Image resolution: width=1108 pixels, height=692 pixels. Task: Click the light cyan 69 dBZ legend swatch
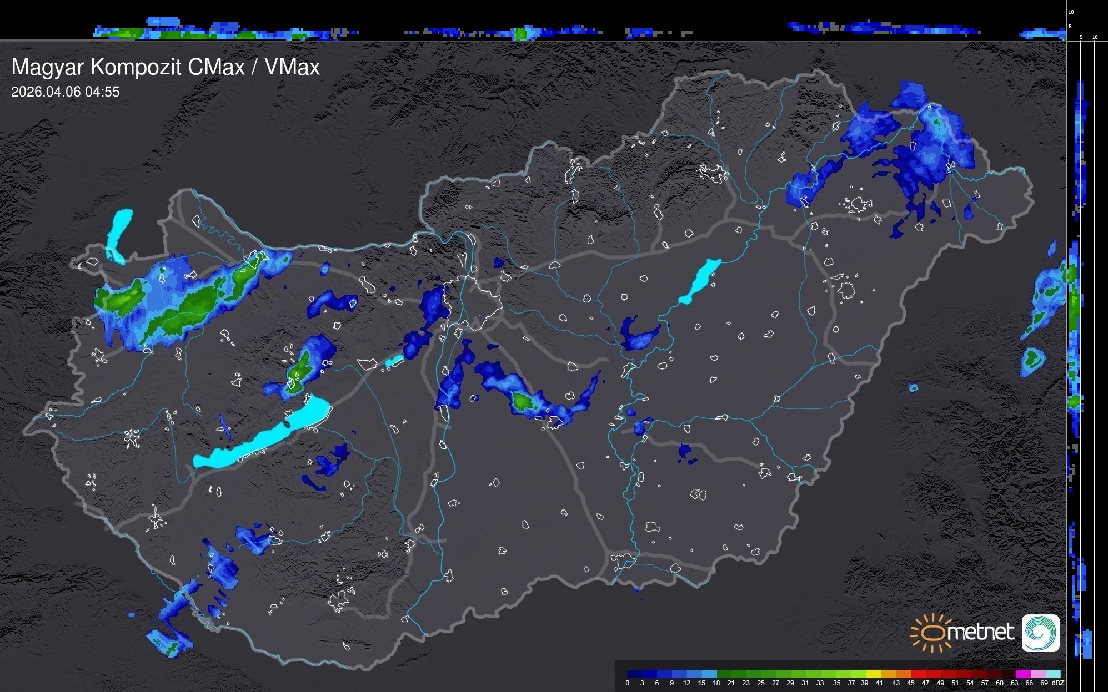tap(1053, 674)
